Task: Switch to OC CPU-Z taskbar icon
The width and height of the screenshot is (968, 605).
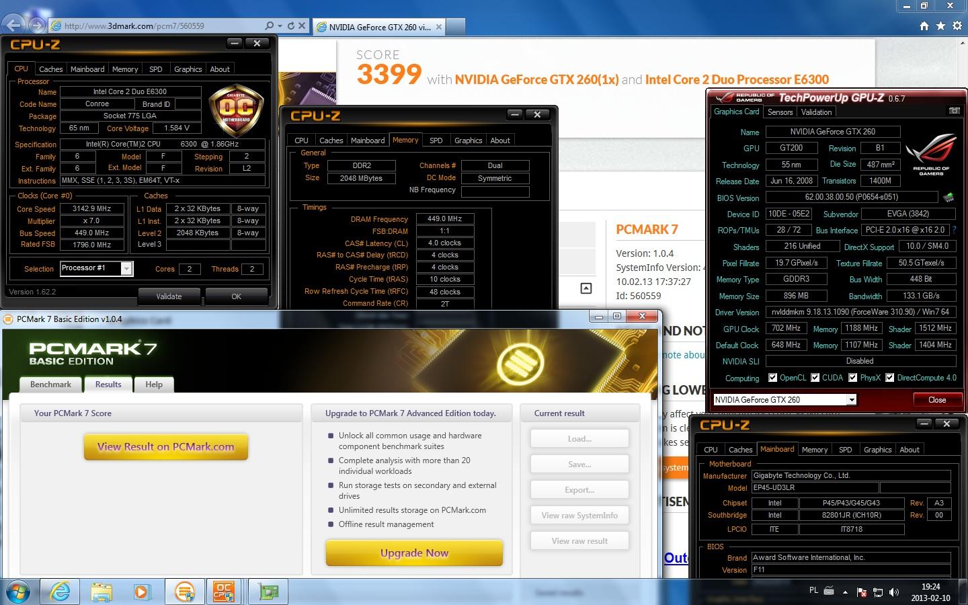Action: pos(225,592)
